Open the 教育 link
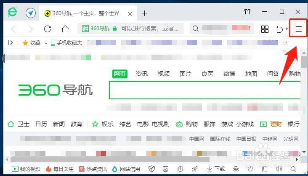The width and height of the screenshot is (308, 176). pyautogui.click(x=77, y=124)
